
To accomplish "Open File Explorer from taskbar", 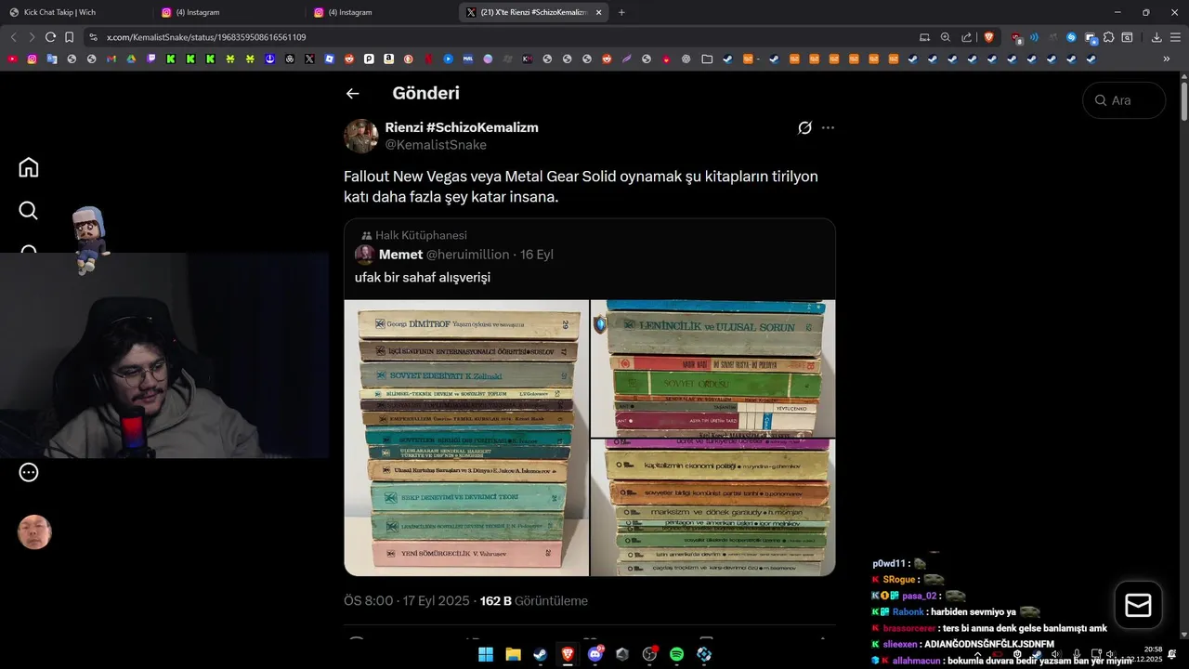I will [513, 654].
